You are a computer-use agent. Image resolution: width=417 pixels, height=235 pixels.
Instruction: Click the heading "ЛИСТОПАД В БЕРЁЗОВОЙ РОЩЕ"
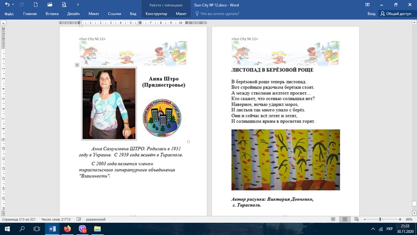coord(272,70)
